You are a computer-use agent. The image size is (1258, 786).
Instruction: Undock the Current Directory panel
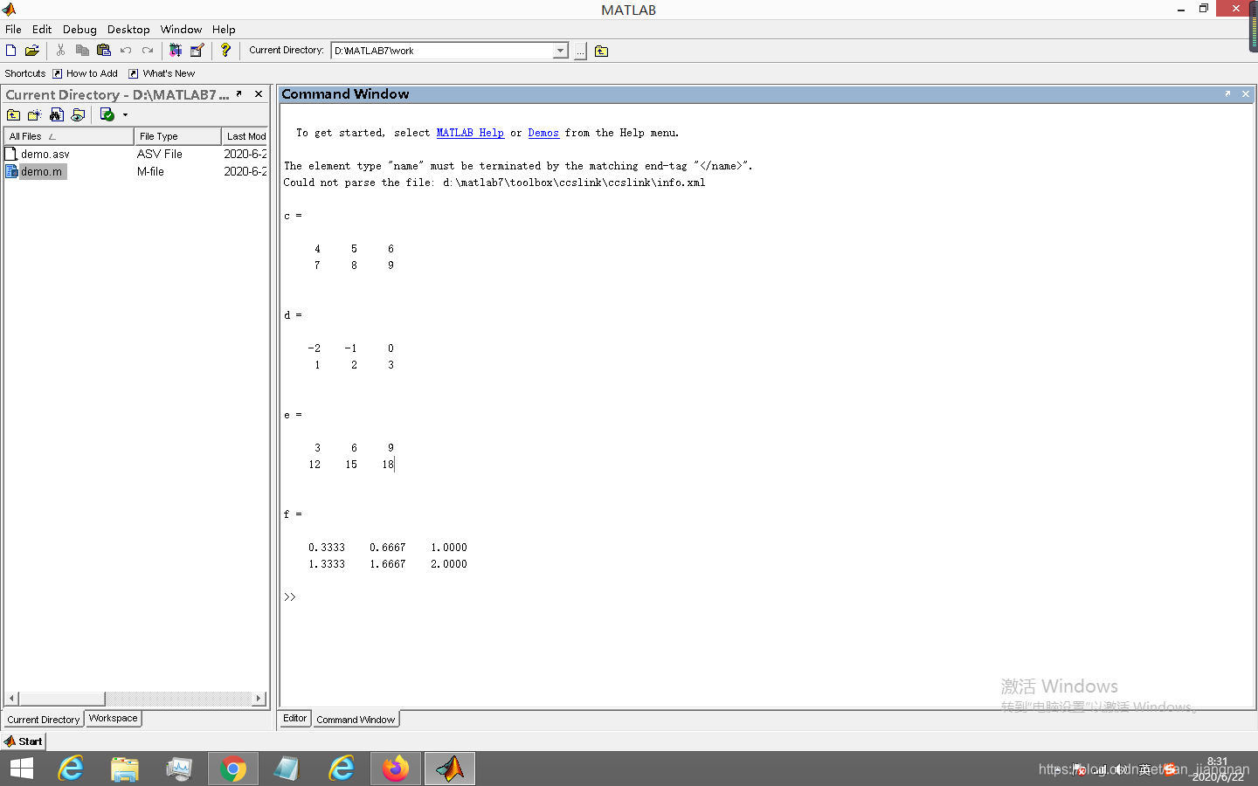(x=238, y=93)
